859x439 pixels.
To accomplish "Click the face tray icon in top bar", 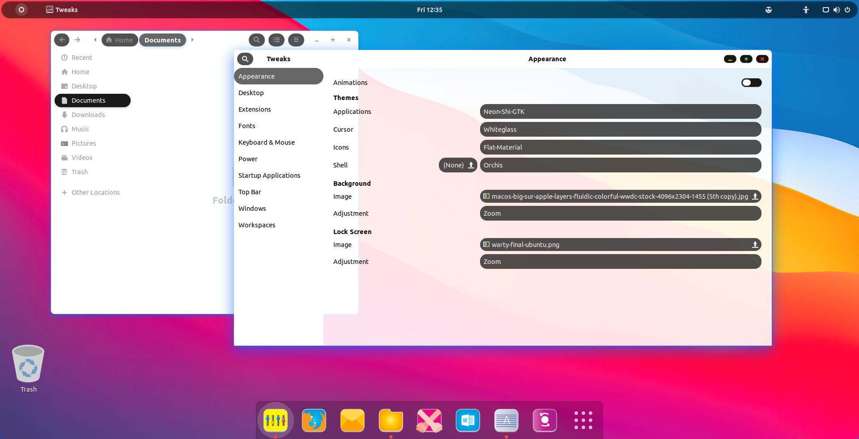I will 769,10.
